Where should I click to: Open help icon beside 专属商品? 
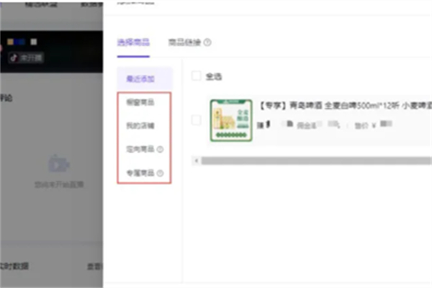pos(160,173)
